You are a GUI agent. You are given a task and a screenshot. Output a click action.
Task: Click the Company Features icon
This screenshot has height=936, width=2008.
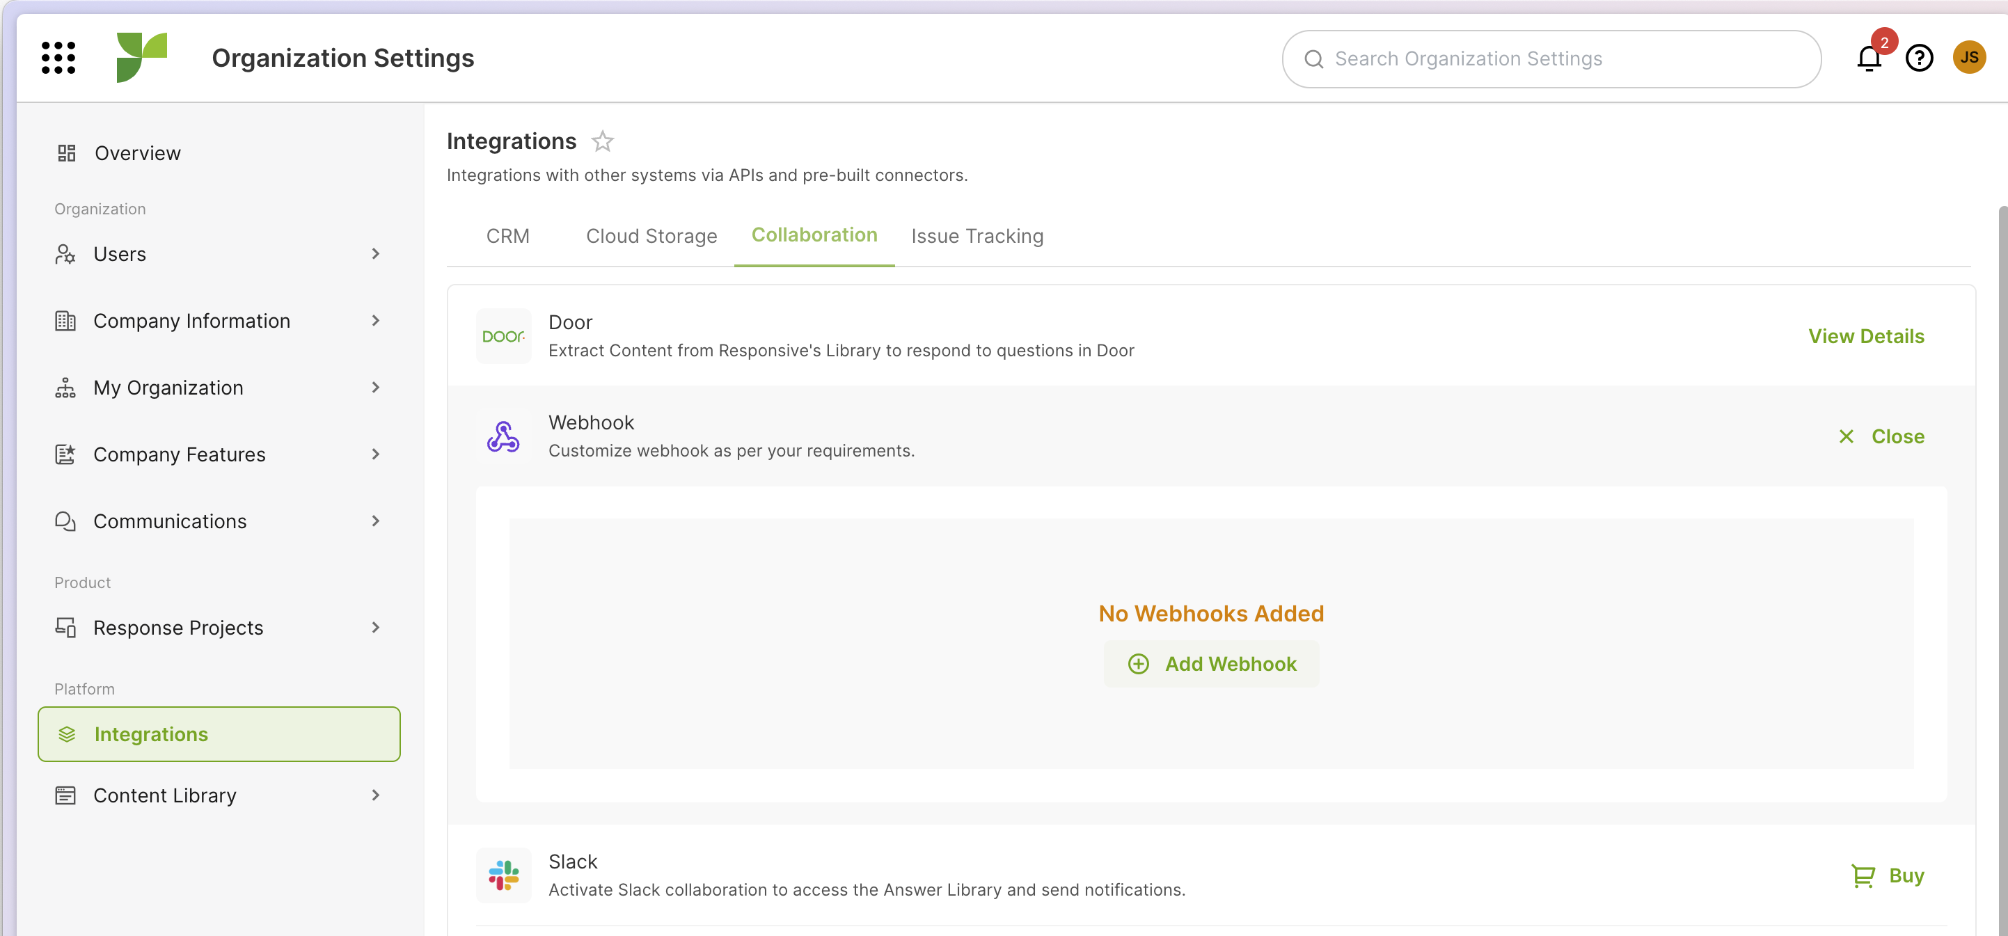pos(65,454)
